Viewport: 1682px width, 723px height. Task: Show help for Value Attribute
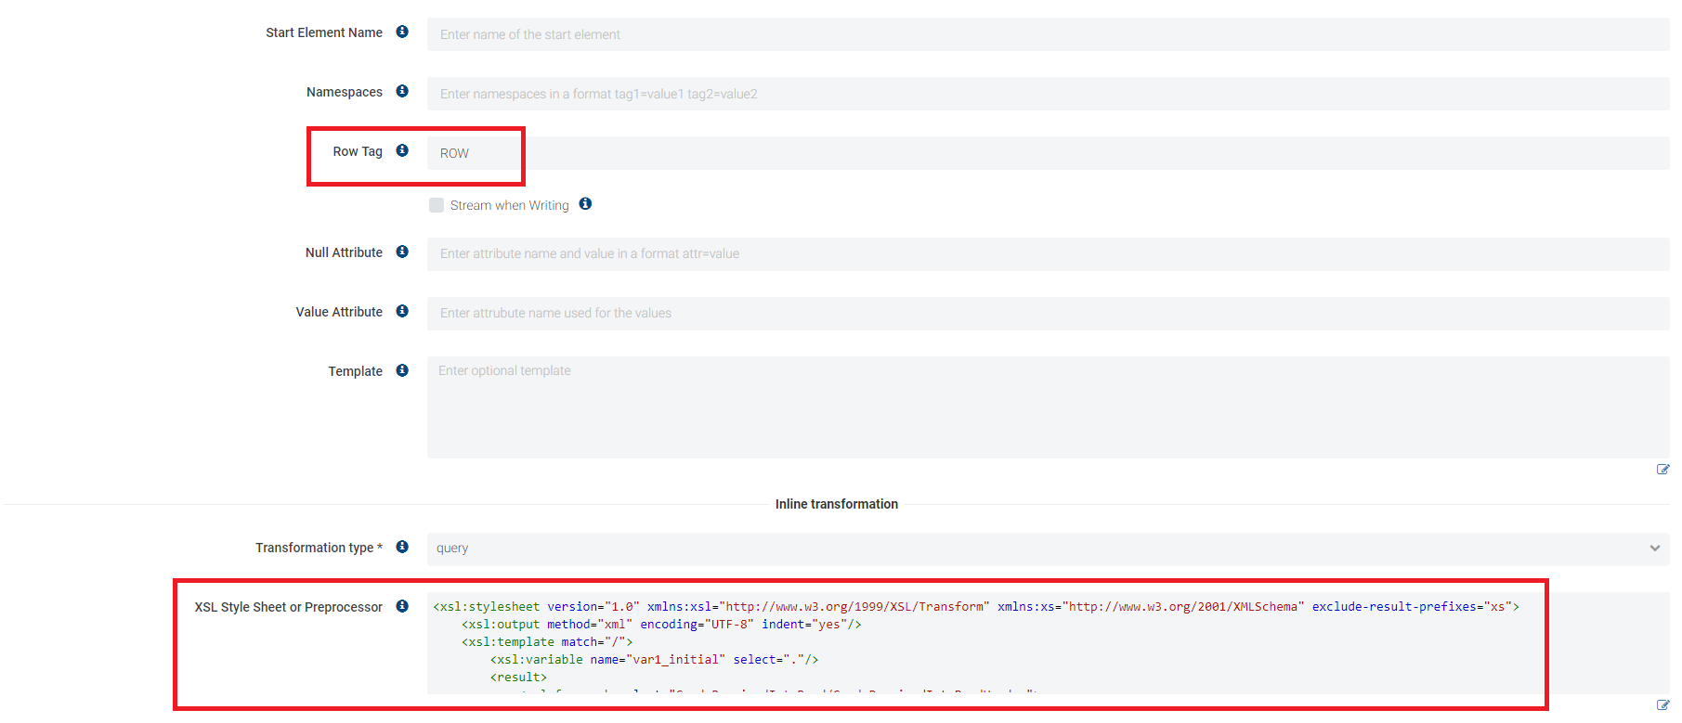tap(402, 311)
